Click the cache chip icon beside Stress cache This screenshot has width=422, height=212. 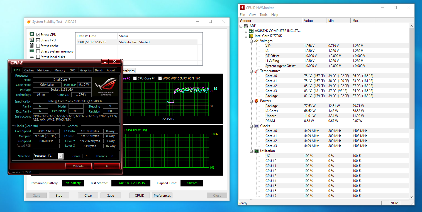click(32, 46)
